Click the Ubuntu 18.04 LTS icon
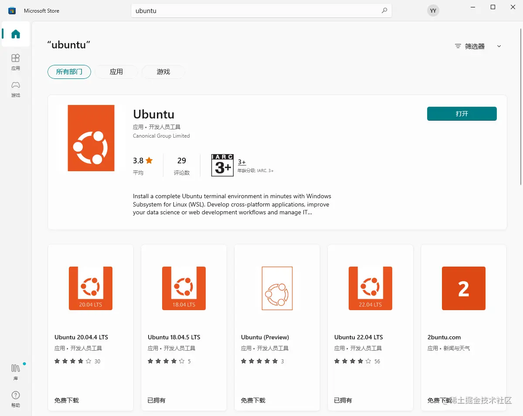Viewport: 523px width, 416px height. [184, 288]
